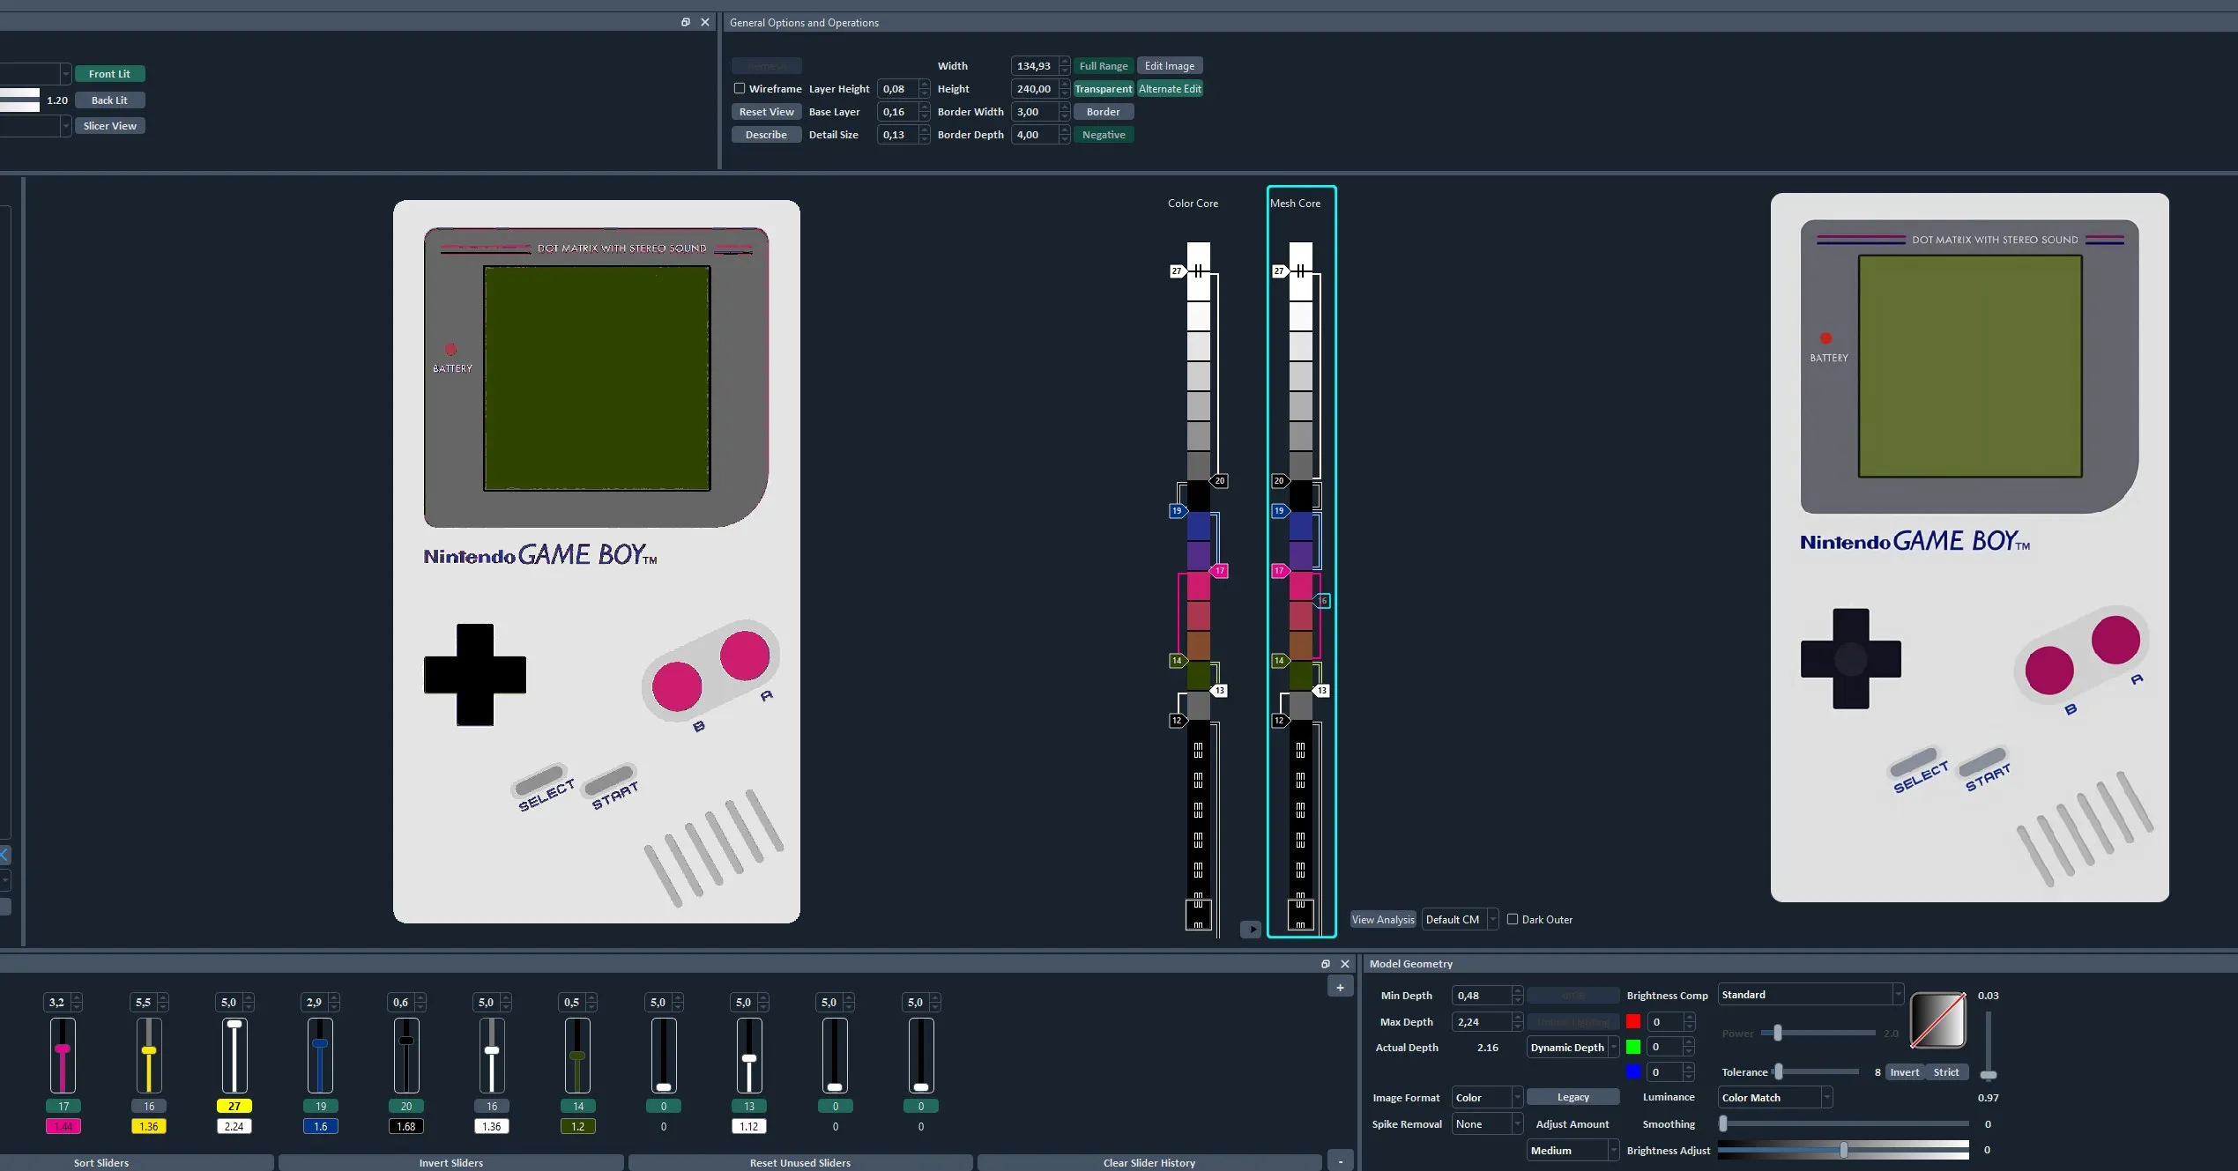Toggle Transparent mode off
Viewport: 2238px width, 1171px height.
(1102, 88)
